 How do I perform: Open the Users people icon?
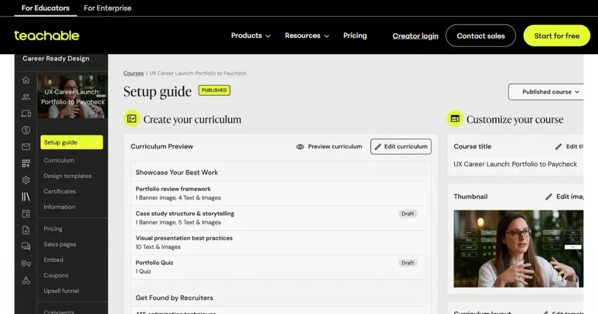coord(26,97)
